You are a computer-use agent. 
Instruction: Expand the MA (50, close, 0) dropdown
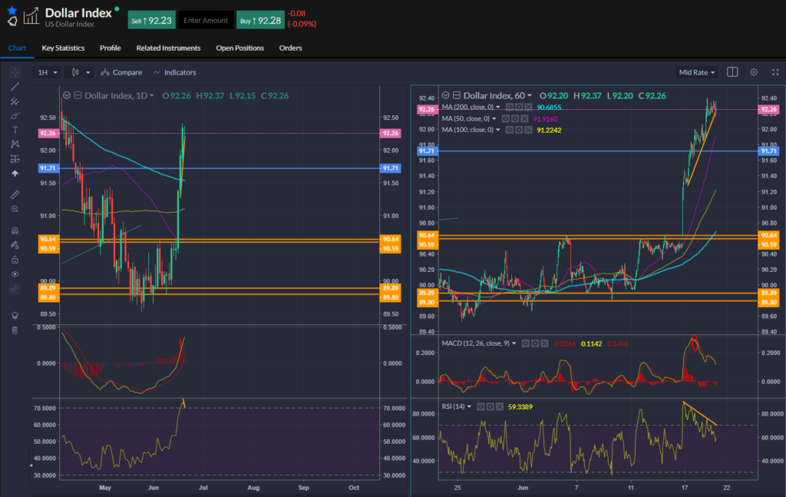point(494,119)
